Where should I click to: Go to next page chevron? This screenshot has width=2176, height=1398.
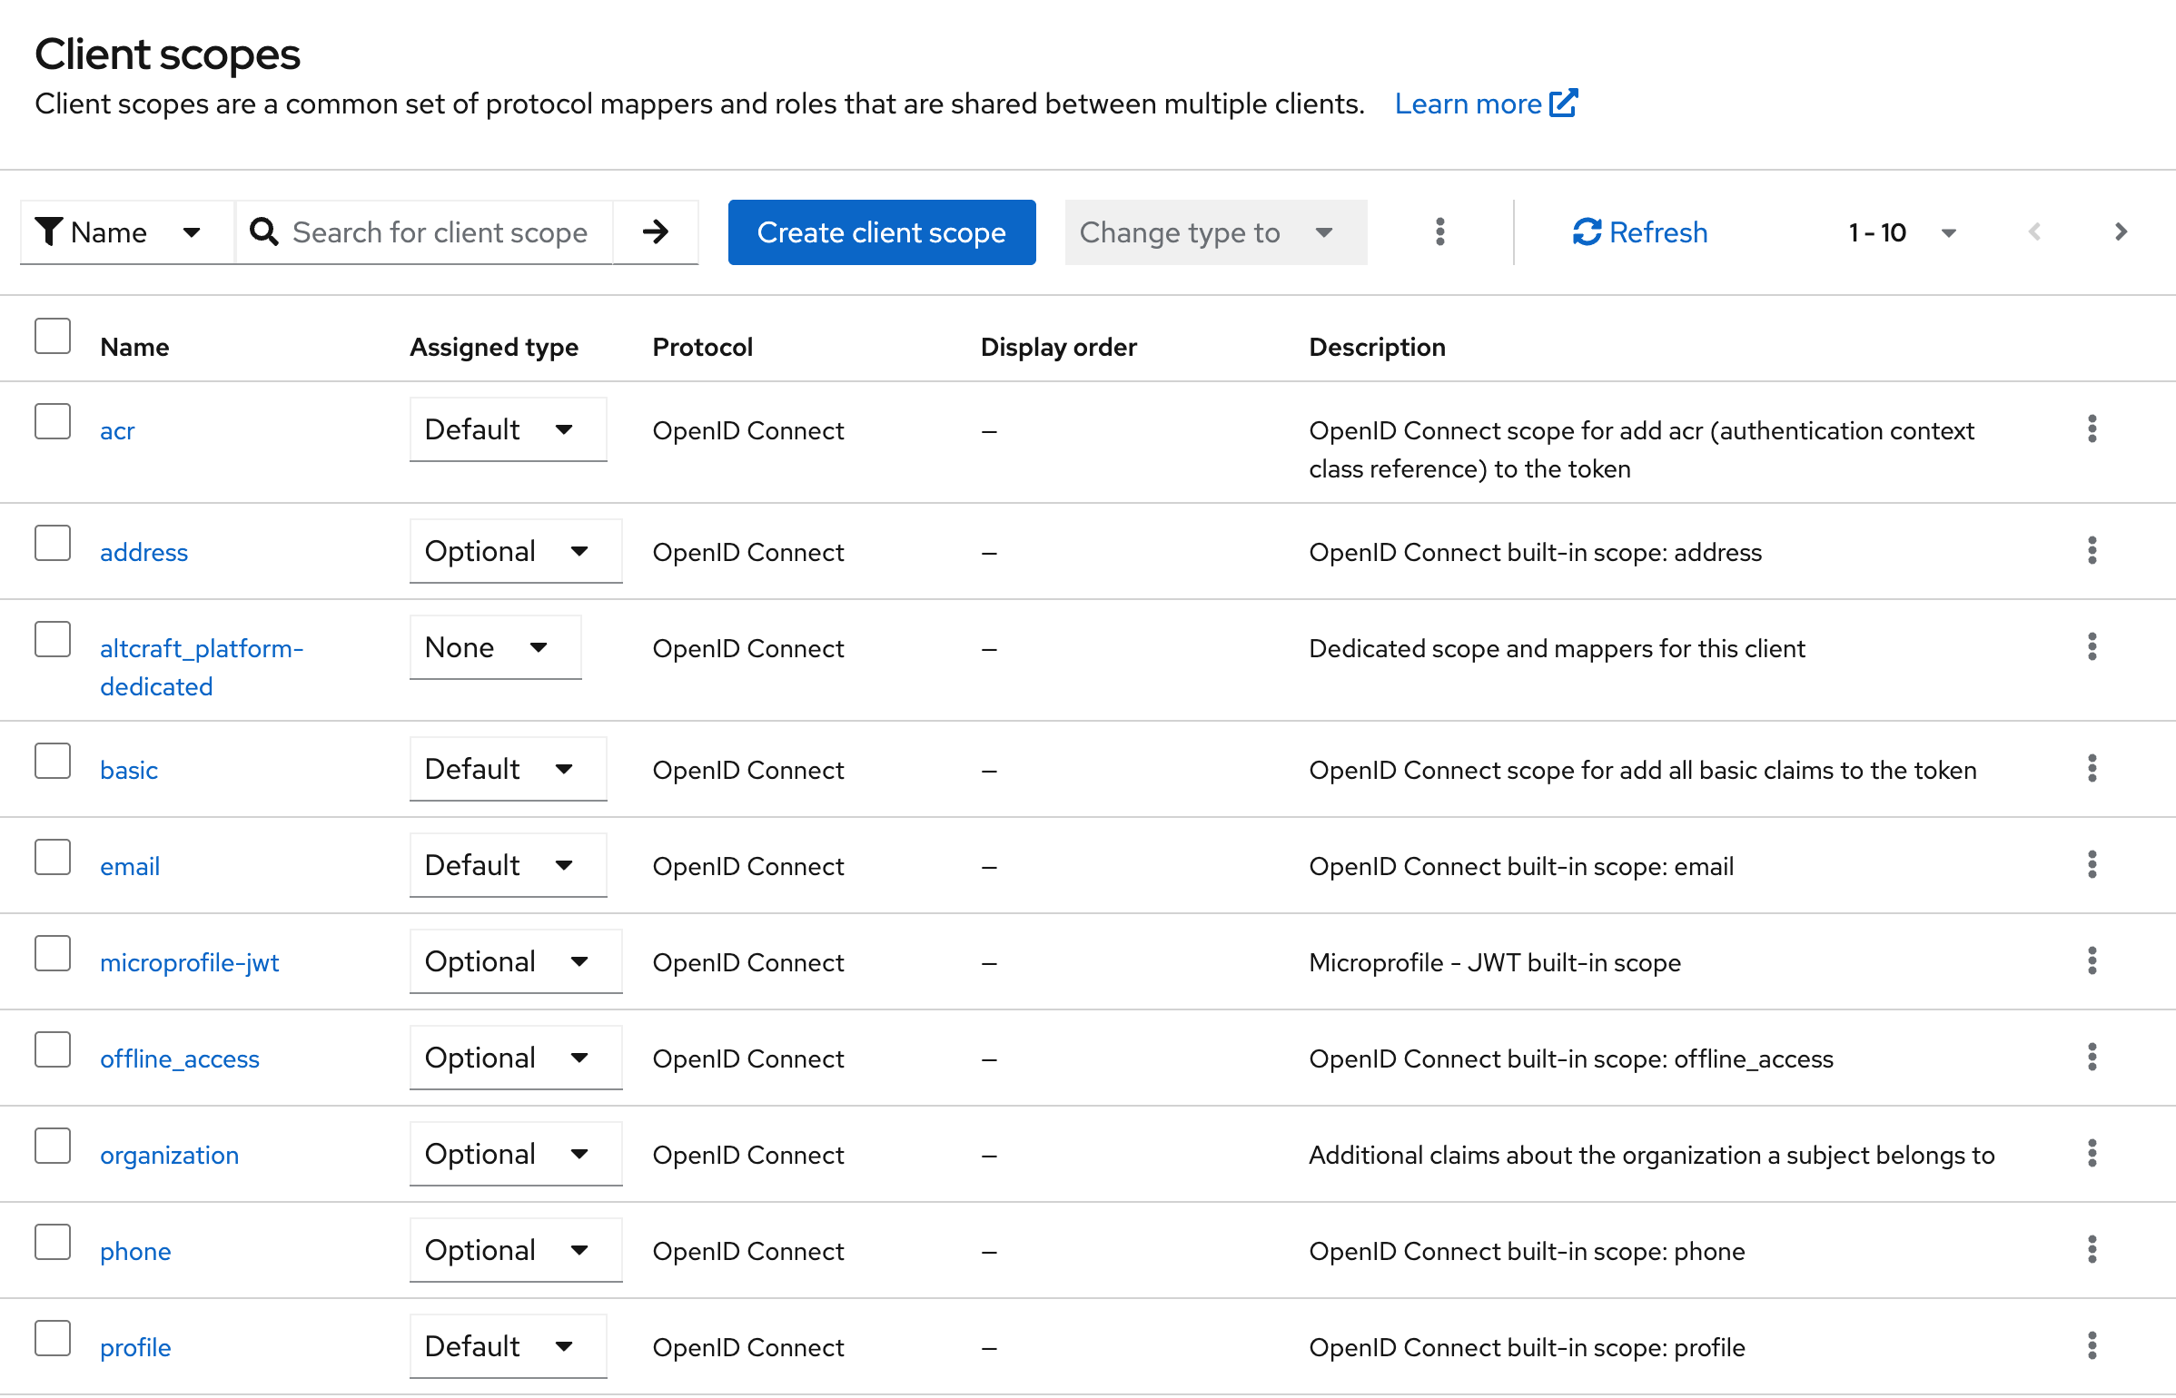click(x=2121, y=232)
